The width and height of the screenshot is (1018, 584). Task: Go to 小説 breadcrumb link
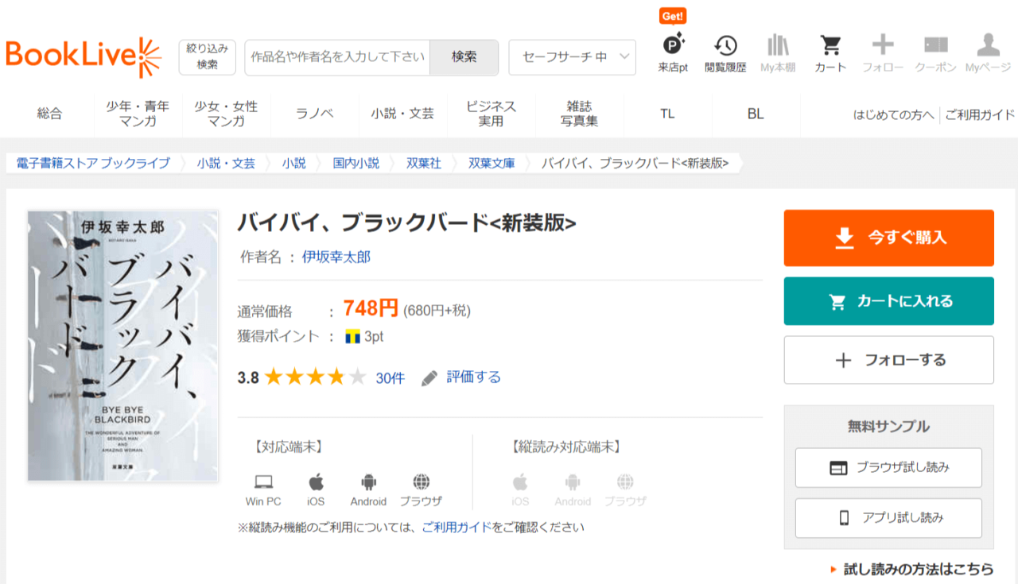coord(293,163)
